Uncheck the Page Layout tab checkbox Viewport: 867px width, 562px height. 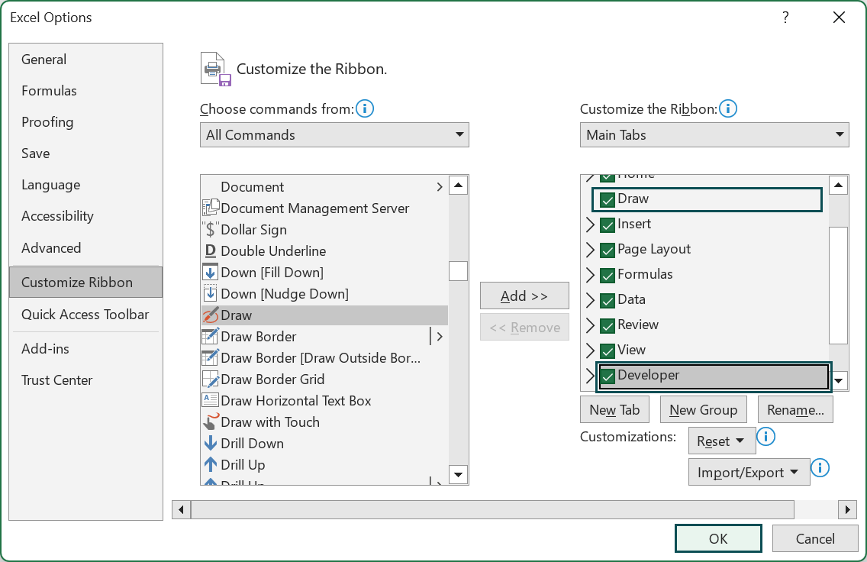pyautogui.click(x=608, y=250)
